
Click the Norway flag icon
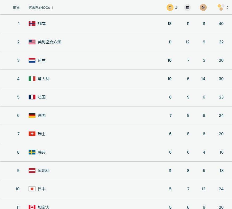tap(32, 23)
